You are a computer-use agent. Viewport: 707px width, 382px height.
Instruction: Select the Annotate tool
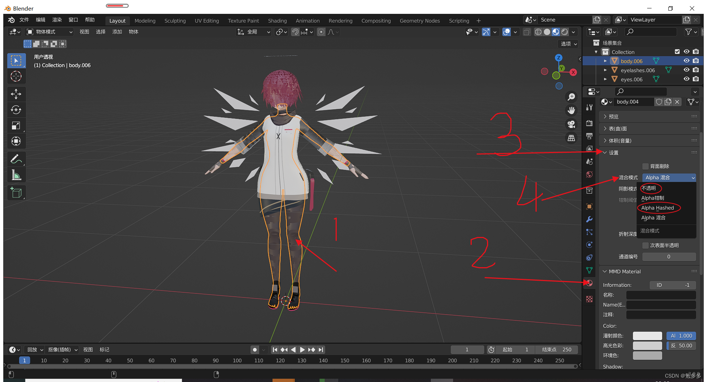click(x=16, y=159)
